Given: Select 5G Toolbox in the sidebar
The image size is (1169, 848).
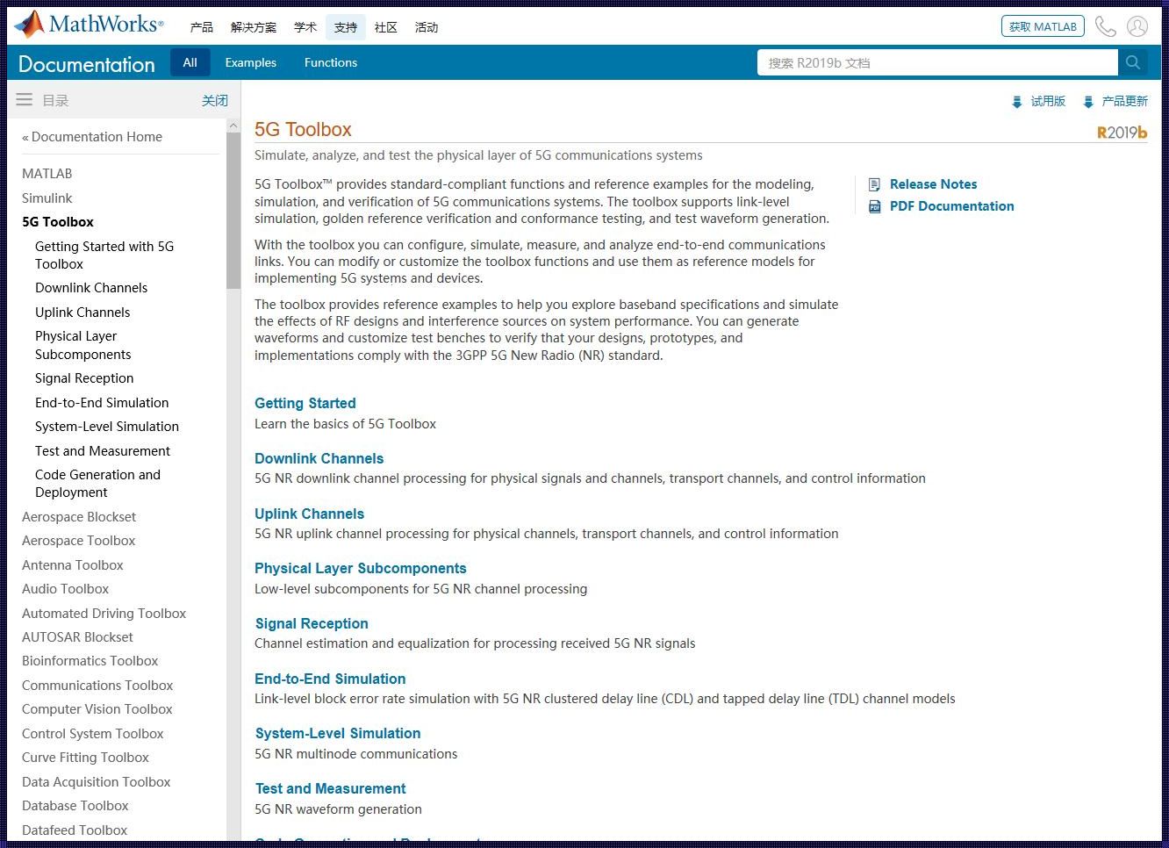Looking at the screenshot, I should tap(58, 222).
